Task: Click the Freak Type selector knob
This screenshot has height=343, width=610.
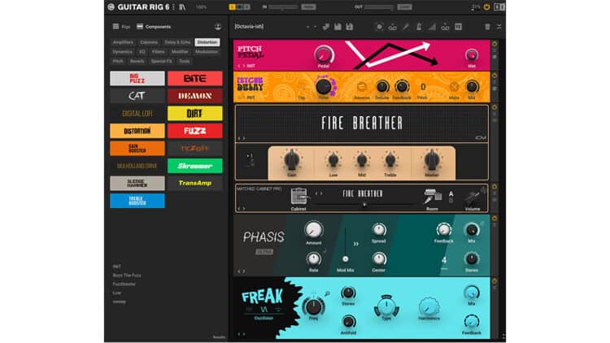Action: pyautogui.click(x=386, y=306)
